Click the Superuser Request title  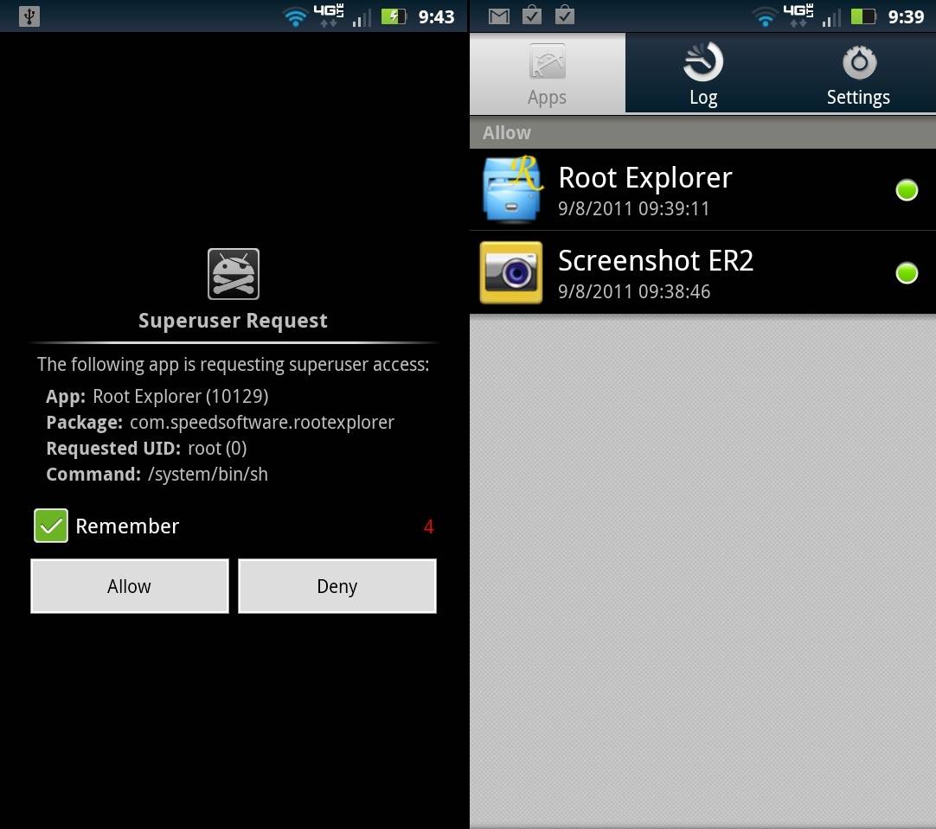point(233,321)
